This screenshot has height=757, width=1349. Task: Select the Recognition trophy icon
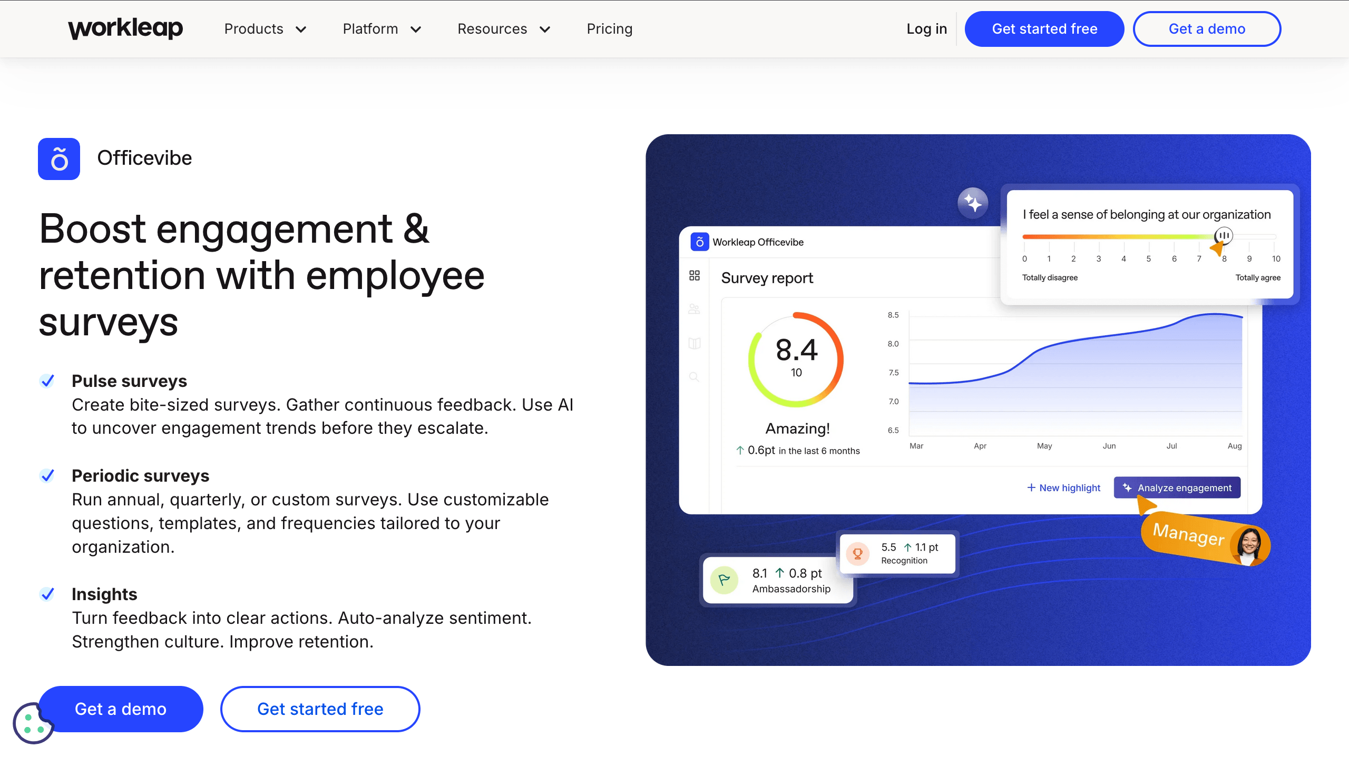coord(857,553)
